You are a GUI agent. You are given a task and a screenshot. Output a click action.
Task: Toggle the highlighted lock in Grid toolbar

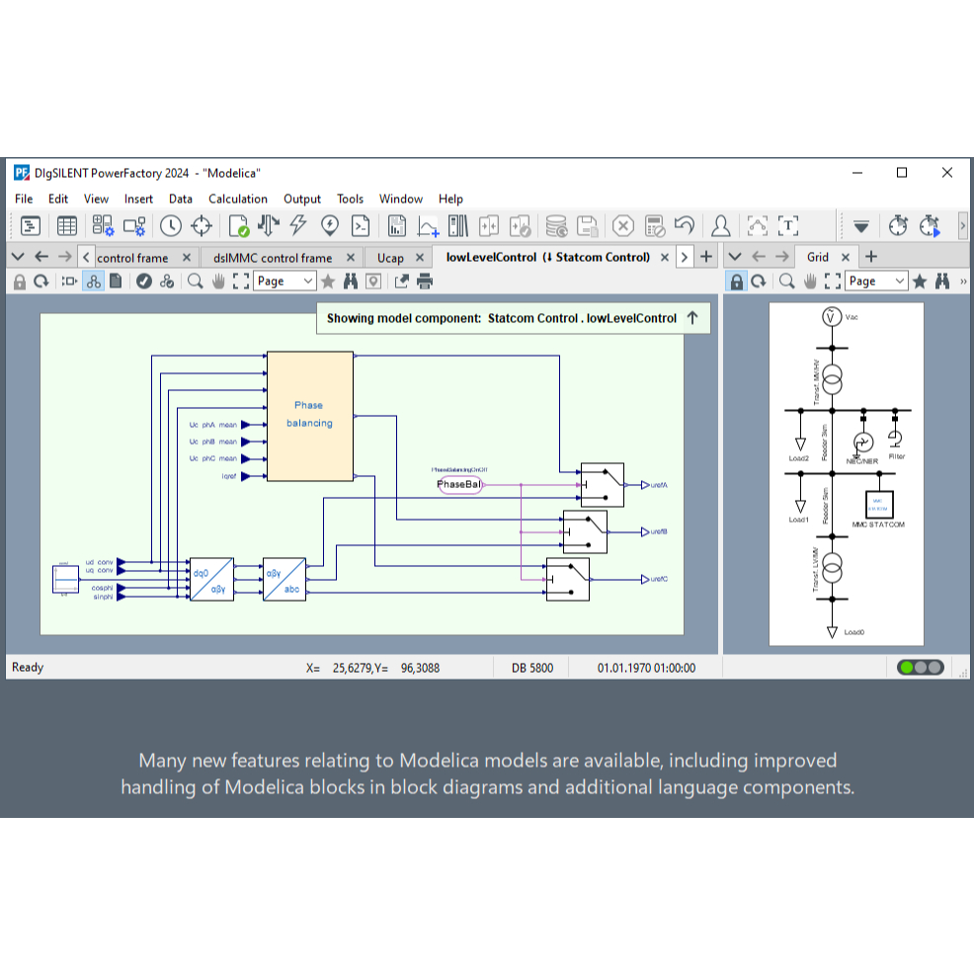736,282
